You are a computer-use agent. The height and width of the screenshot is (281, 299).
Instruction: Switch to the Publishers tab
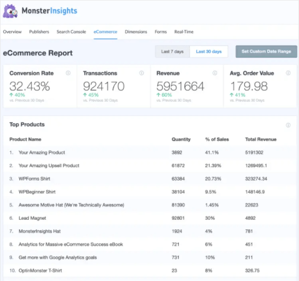point(39,32)
